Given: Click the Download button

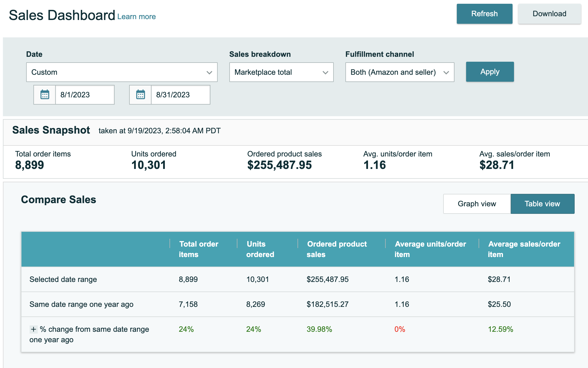Looking at the screenshot, I should [549, 14].
